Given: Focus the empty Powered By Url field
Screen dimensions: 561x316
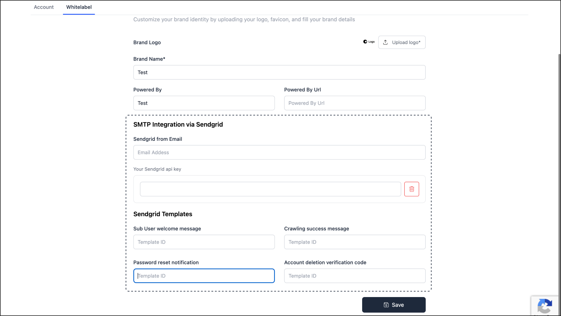Looking at the screenshot, I should point(354,103).
